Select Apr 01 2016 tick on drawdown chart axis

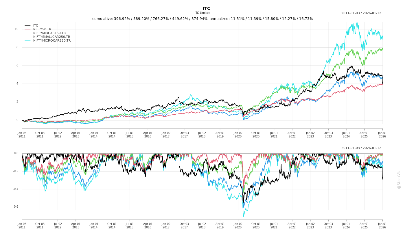148,226
